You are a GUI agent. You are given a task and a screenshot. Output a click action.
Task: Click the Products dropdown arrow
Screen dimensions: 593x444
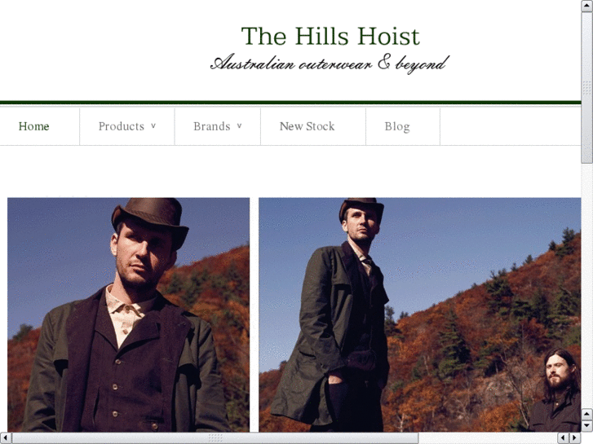coord(153,125)
